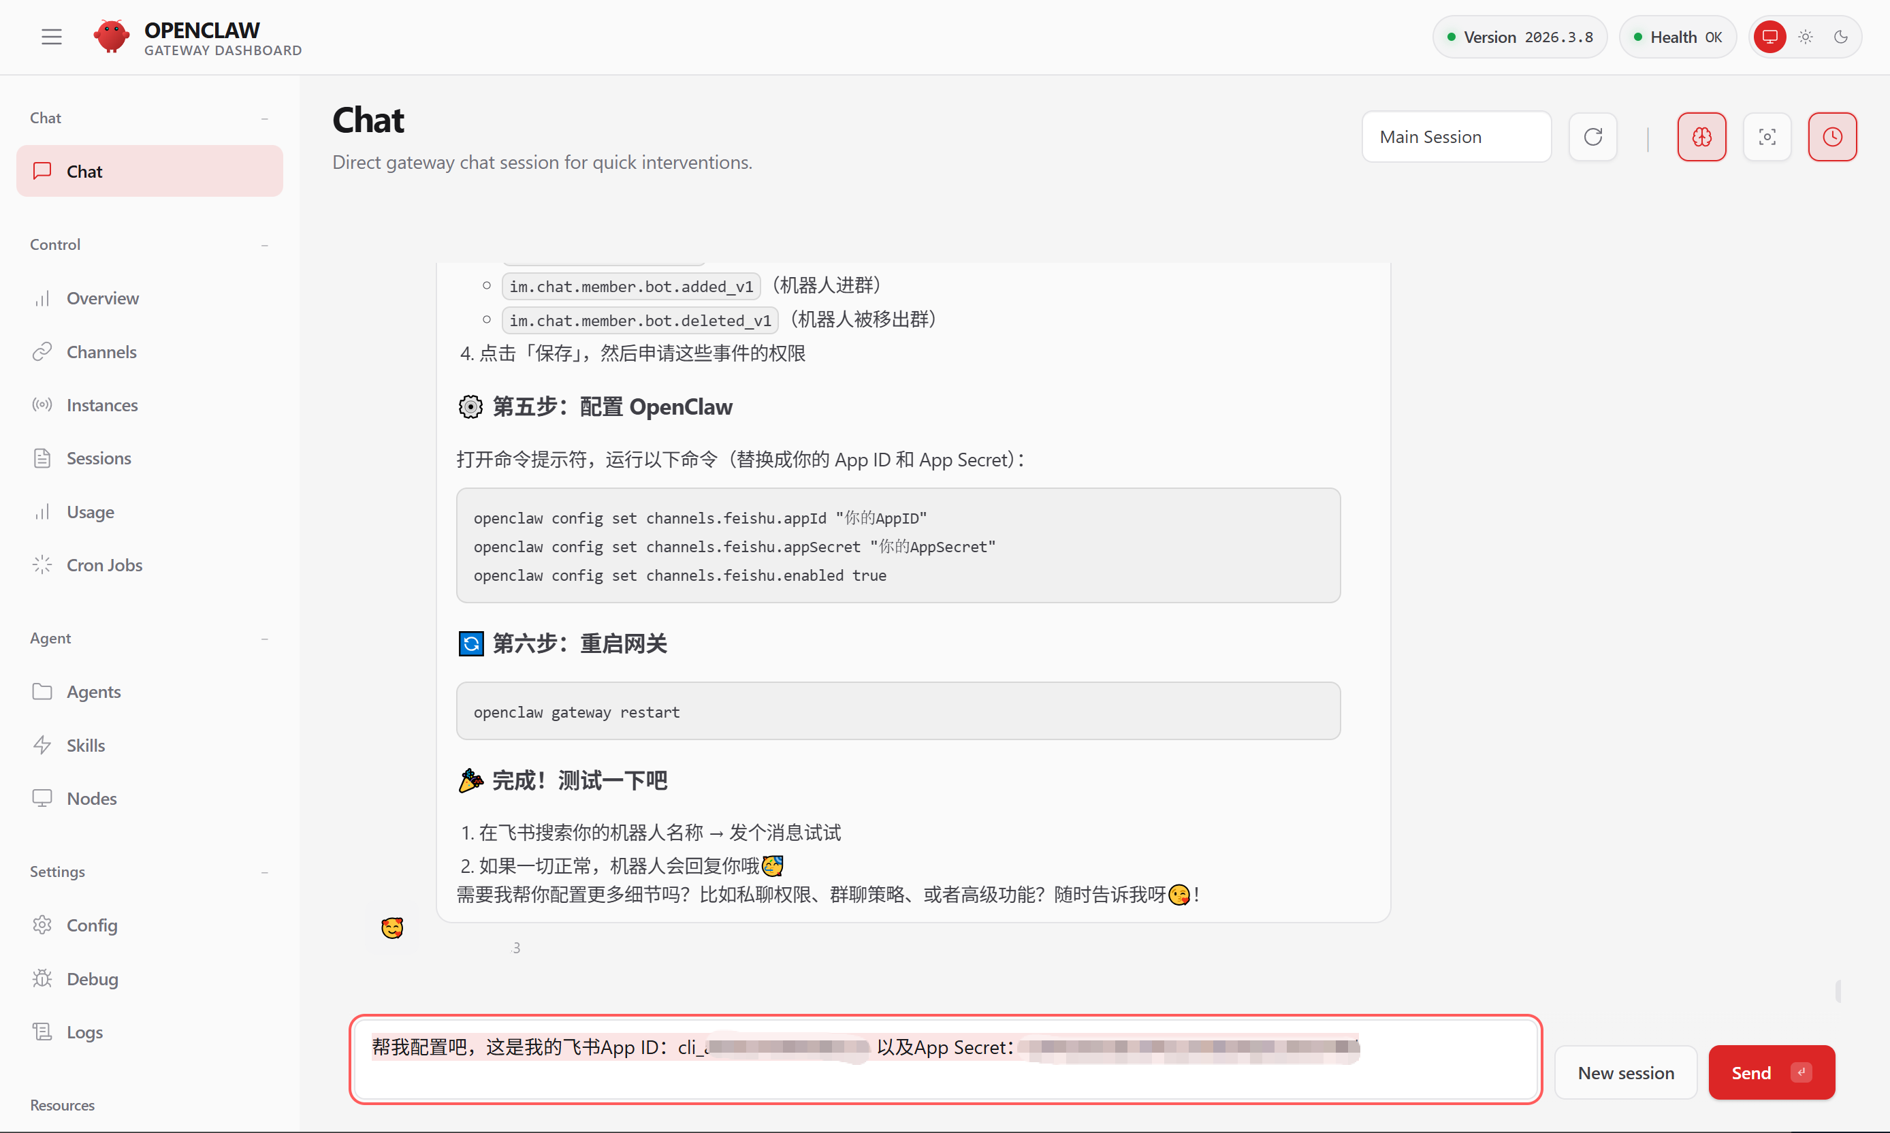Toggle the brain reasoning panel icon
This screenshot has width=1890, height=1133.
[1701, 137]
